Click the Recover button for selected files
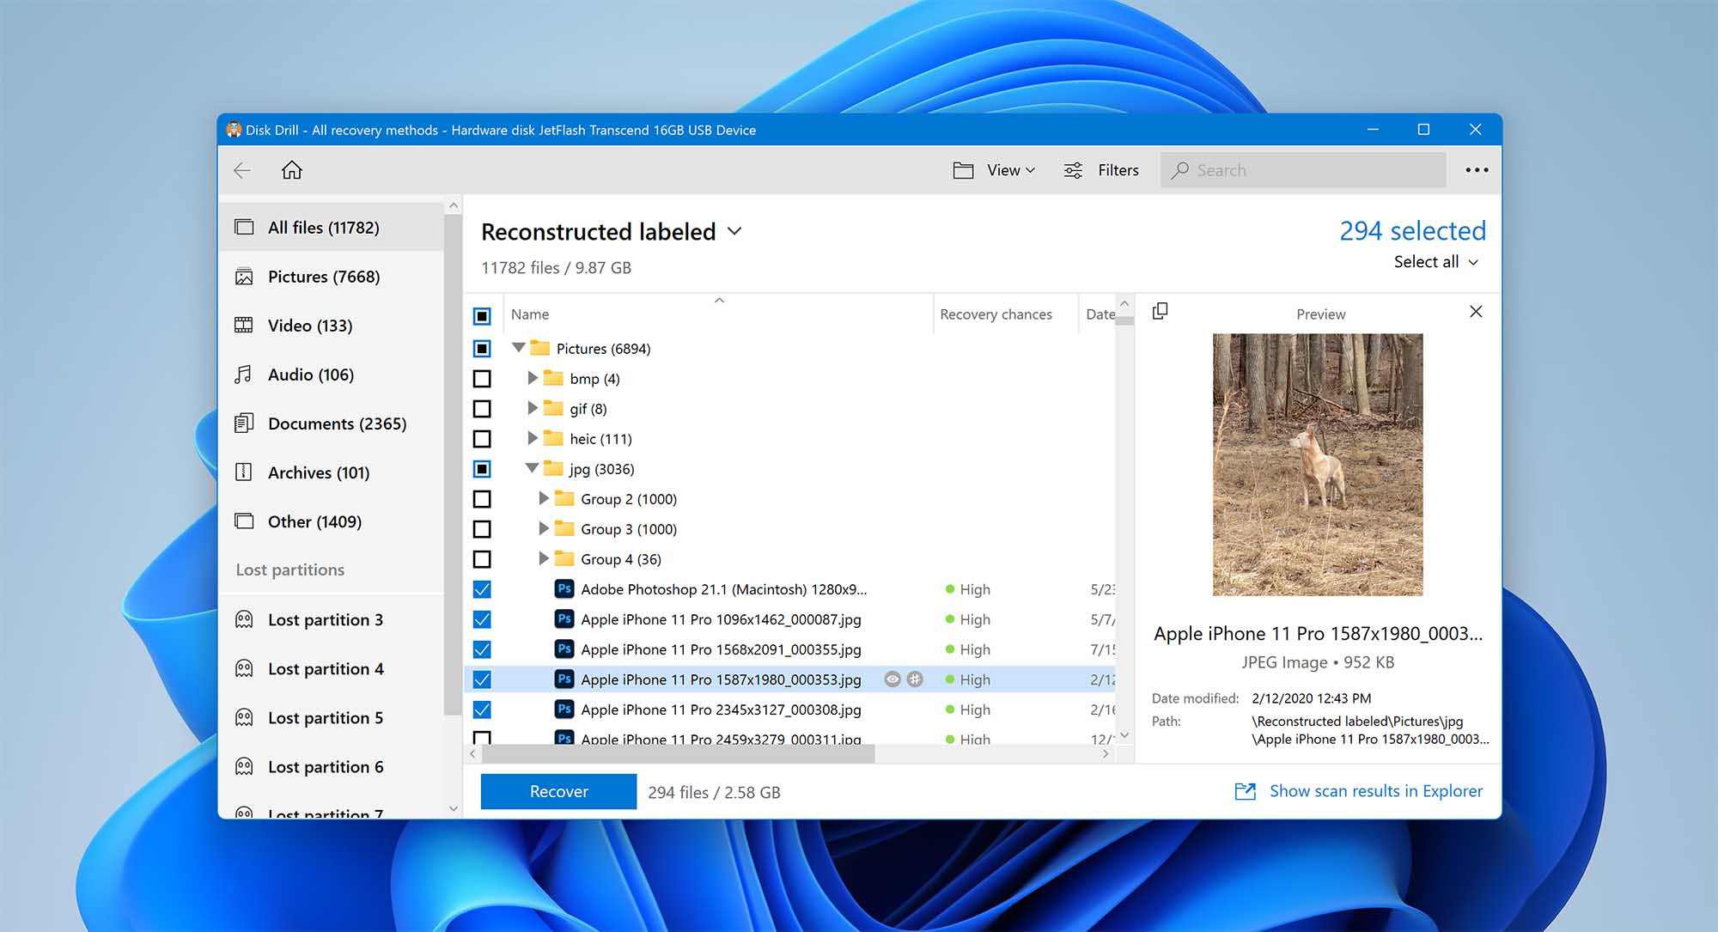1718x932 pixels. [559, 791]
